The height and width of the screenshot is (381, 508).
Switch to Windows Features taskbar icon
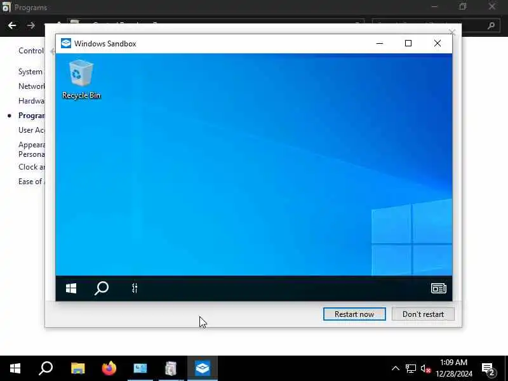171,368
